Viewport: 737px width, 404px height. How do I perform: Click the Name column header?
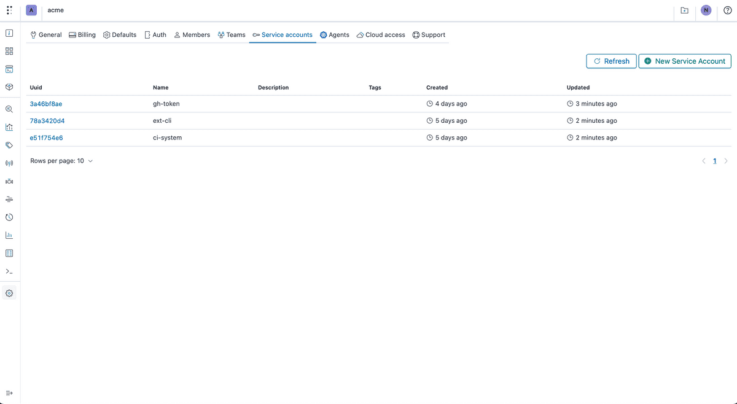(161, 88)
